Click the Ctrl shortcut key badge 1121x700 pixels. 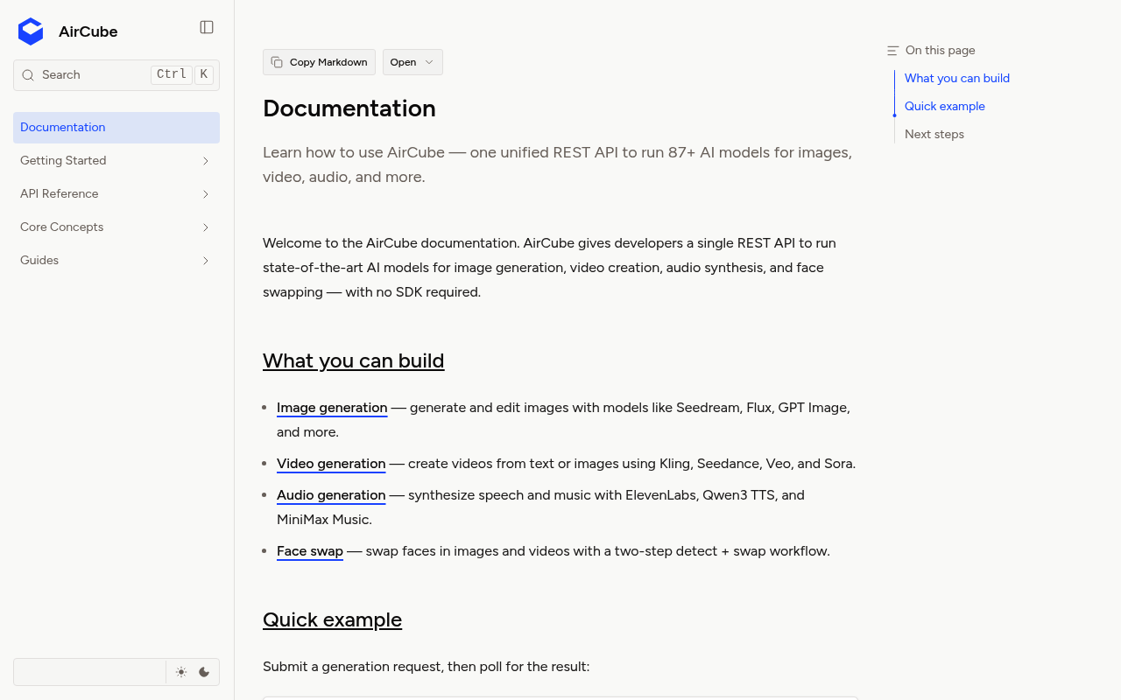point(172,75)
